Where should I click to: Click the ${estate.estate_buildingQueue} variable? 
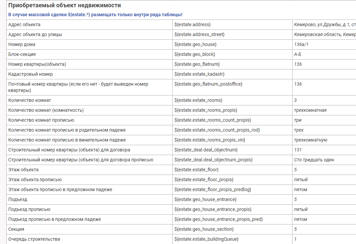(x=206, y=239)
